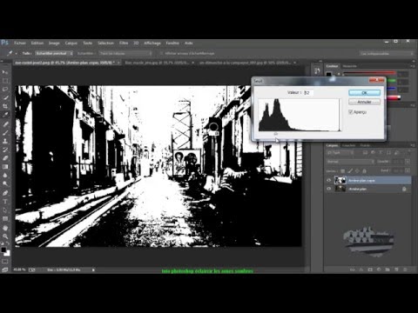Select the Crop tool in toolbar
Viewport: 418px width, 313px height.
(5, 106)
